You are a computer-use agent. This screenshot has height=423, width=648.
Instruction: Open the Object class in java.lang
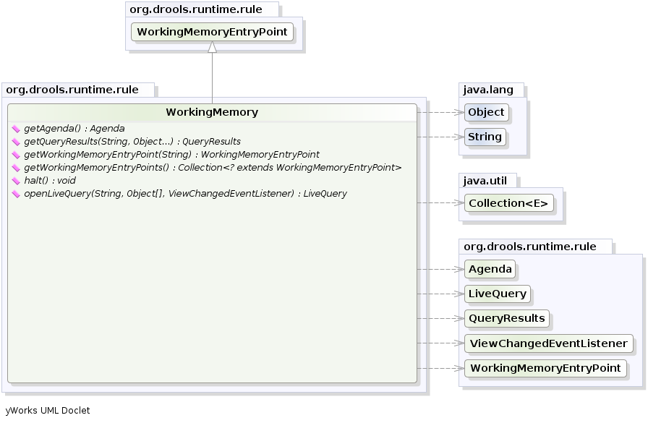[x=485, y=112]
